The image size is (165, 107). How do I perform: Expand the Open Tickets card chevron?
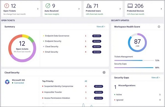click(38, 9)
